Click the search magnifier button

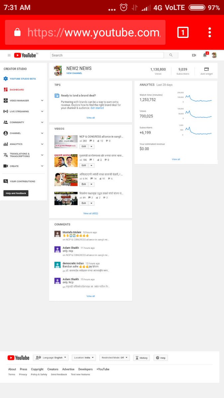tap(171, 55)
